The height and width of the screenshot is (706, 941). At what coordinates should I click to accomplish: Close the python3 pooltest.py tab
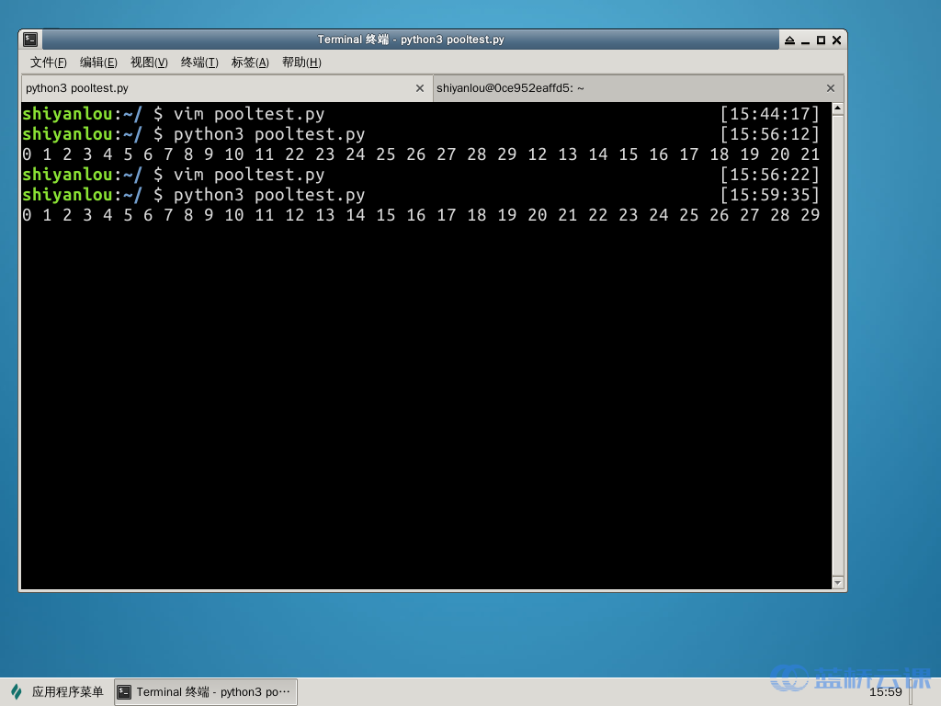coord(420,88)
